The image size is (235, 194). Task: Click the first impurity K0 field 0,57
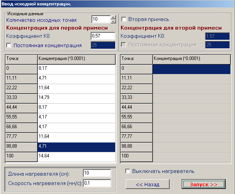coord(103,36)
